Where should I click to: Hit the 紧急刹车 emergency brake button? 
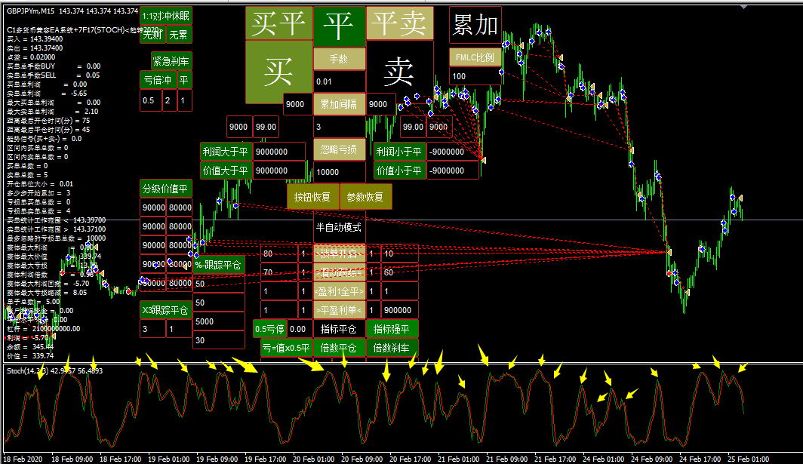click(171, 61)
